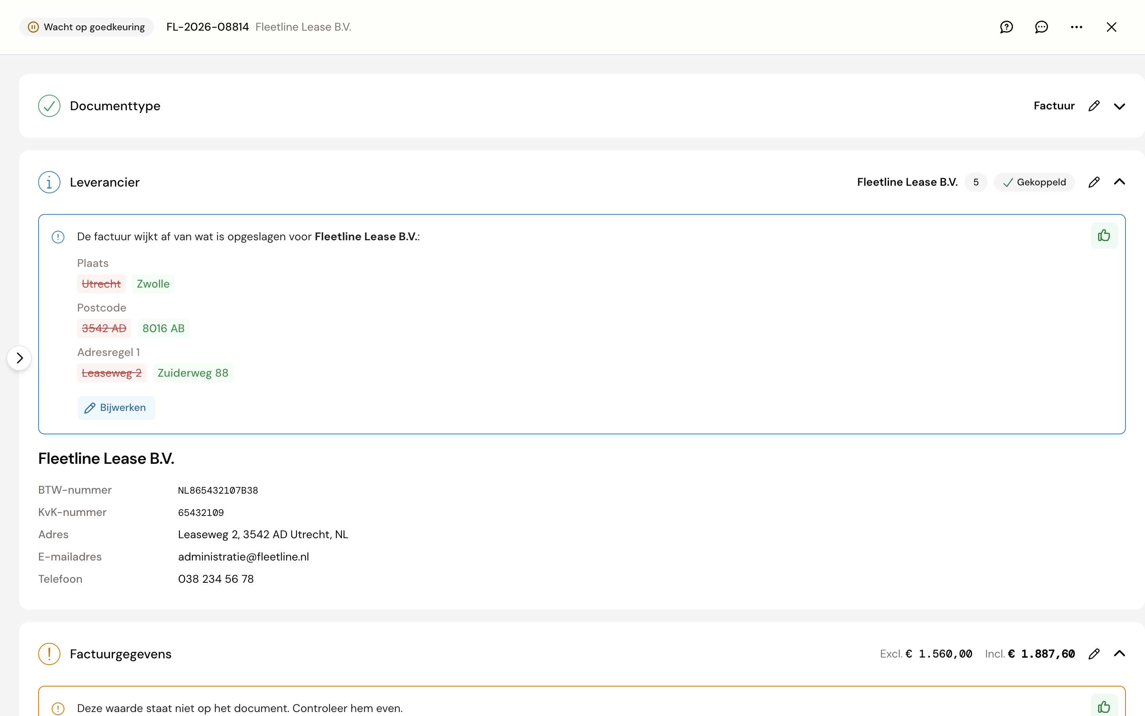Click the Wacht op goedkeuring status badge
Viewport: 1145px width, 716px height.
coord(86,27)
